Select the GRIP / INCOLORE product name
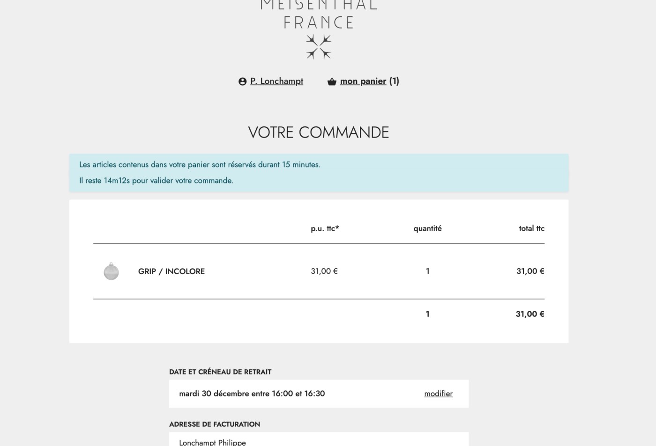 tap(171, 271)
